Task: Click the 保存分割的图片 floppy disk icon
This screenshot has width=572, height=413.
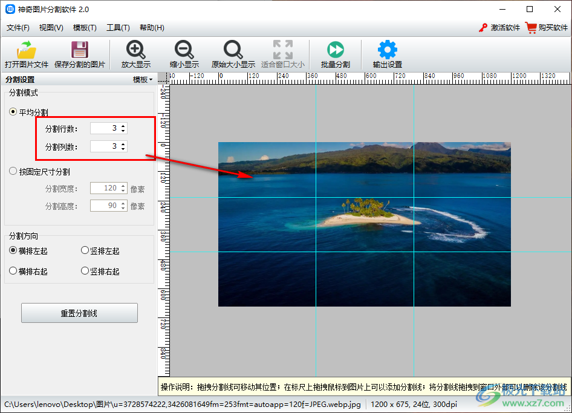Action: tap(80, 50)
